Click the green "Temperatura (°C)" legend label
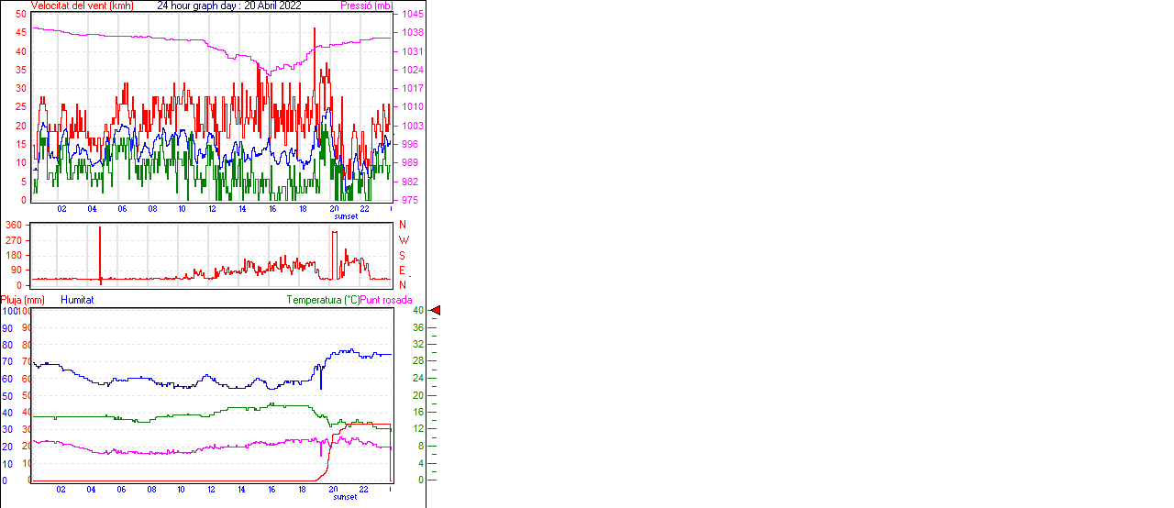 pyautogui.click(x=323, y=300)
